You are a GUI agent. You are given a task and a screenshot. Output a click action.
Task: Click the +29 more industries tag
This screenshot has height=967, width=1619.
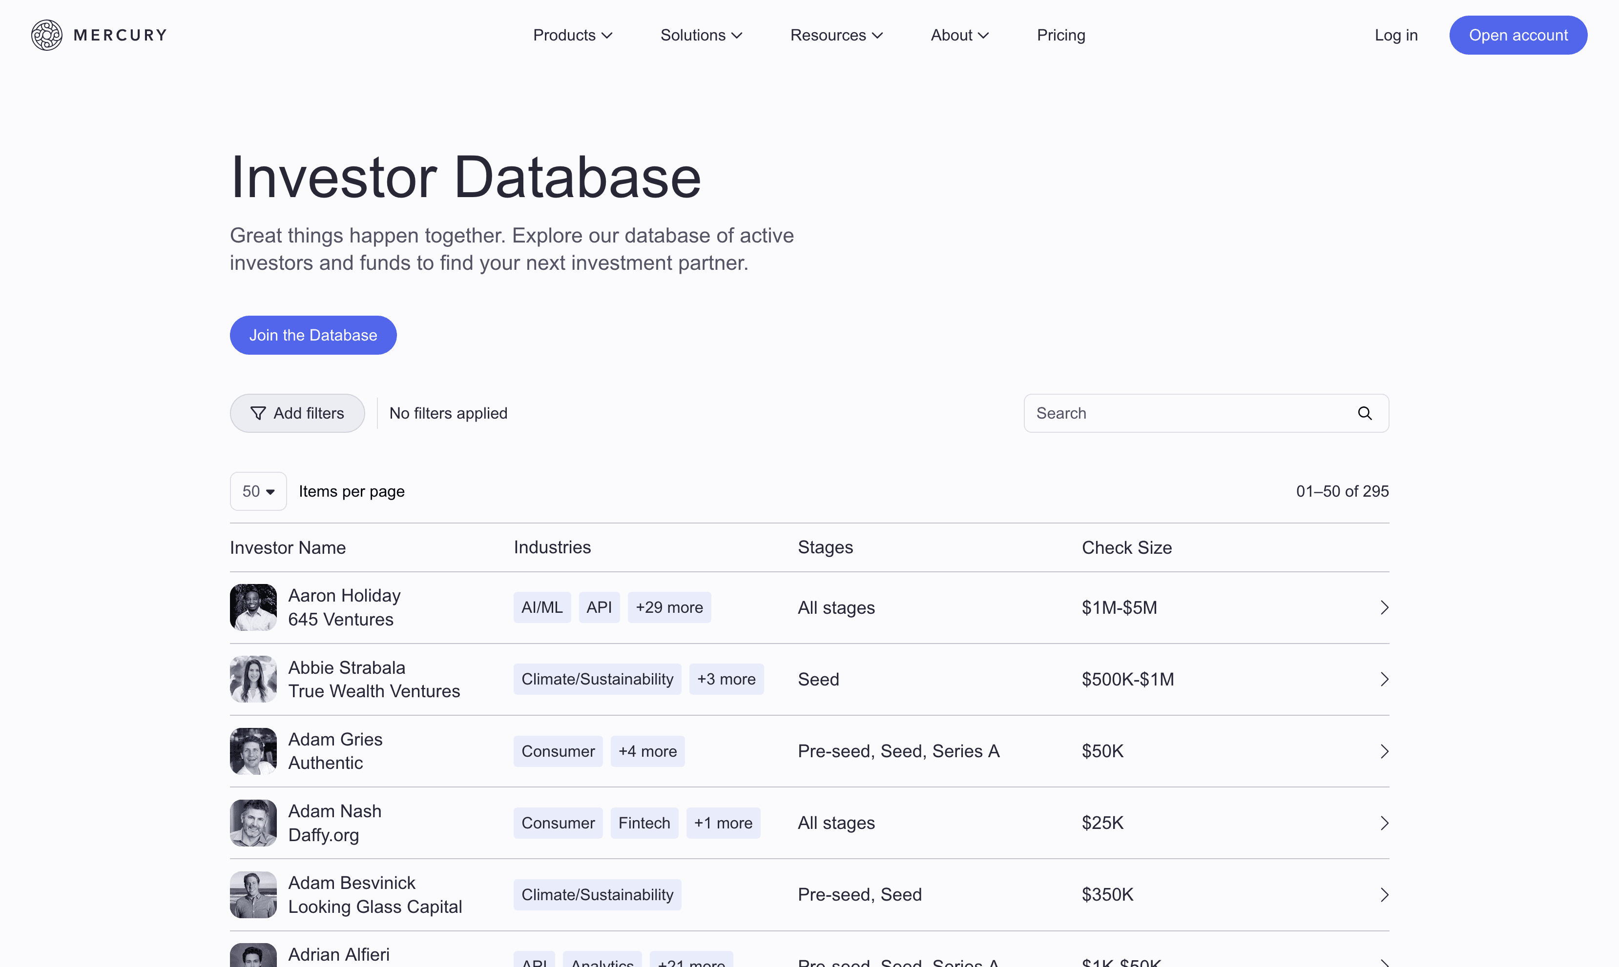668,607
